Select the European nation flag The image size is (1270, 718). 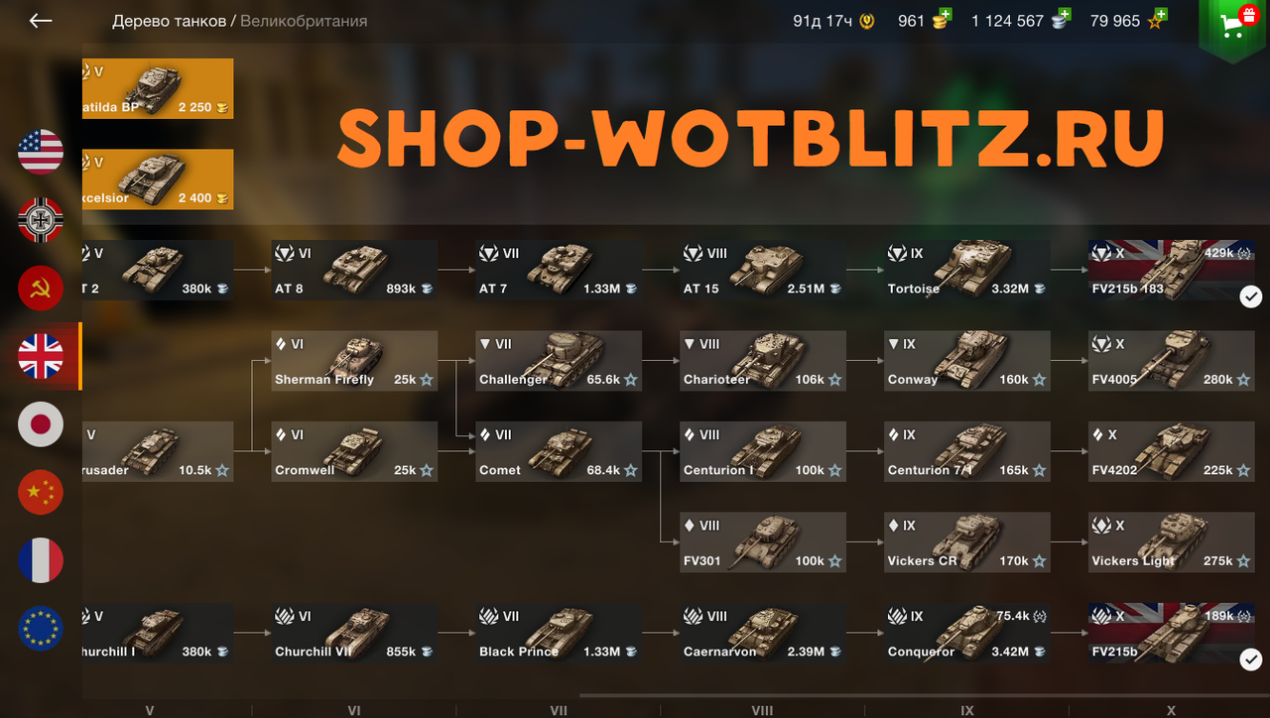coord(41,629)
